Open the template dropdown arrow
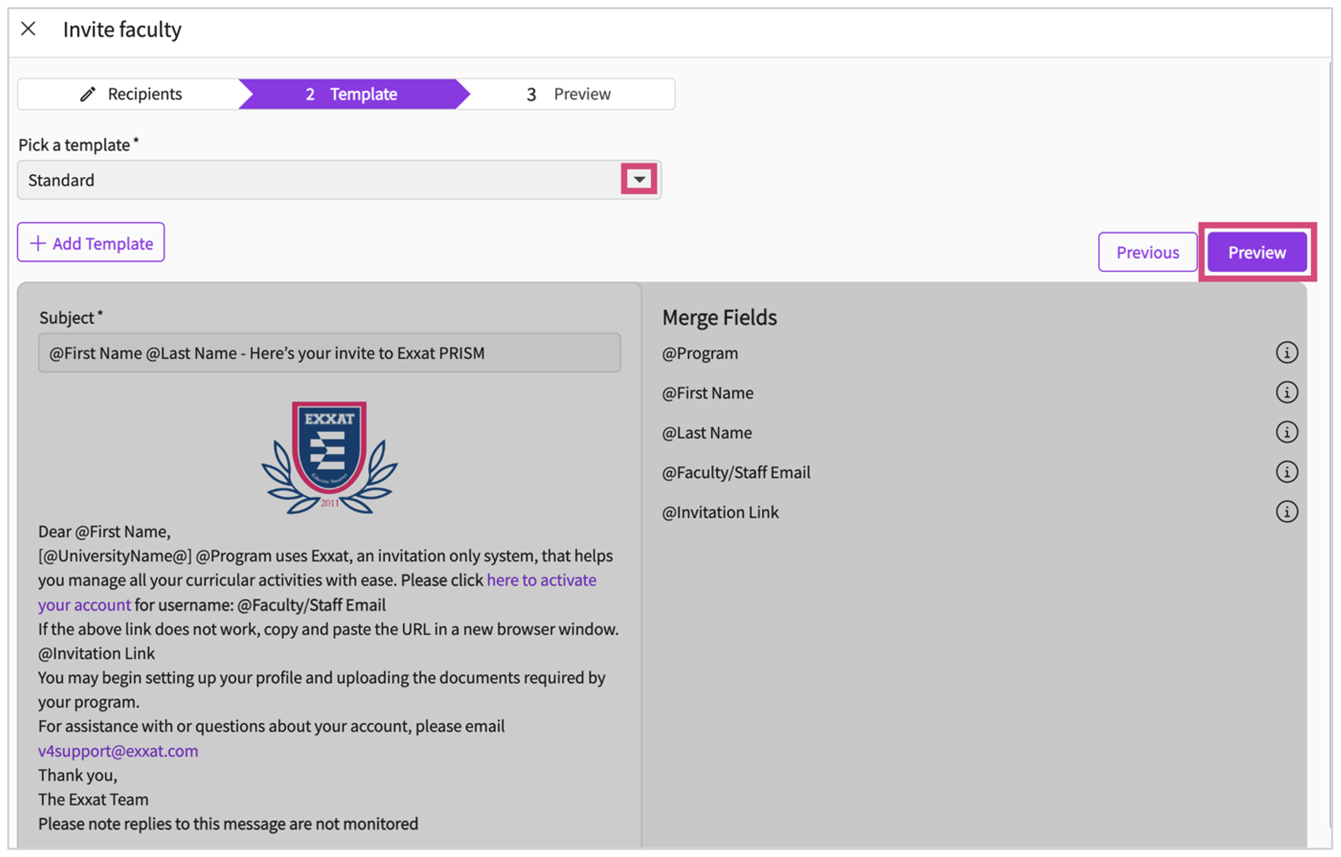Viewport: 1341px width, 857px height. [638, 180]
